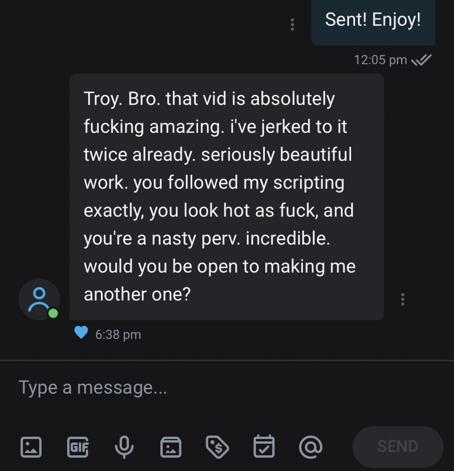This screenshot has height=471, width=454.
Task: Schedule message using the calendar icon
Action: coord(264,447)
